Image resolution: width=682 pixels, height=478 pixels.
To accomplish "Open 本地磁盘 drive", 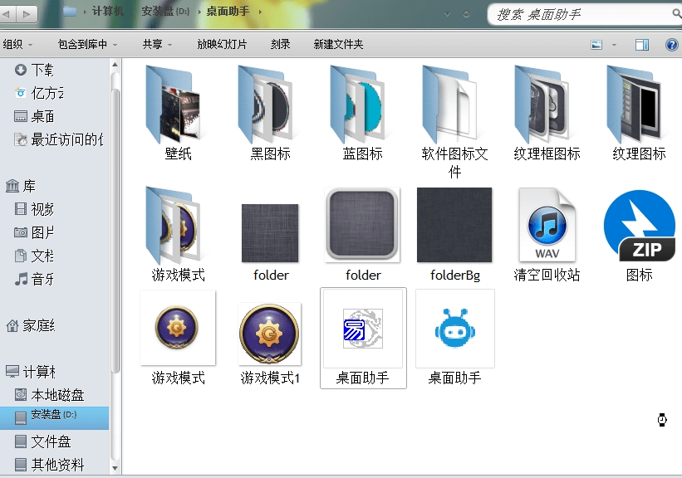I will (x=49, y=395).
